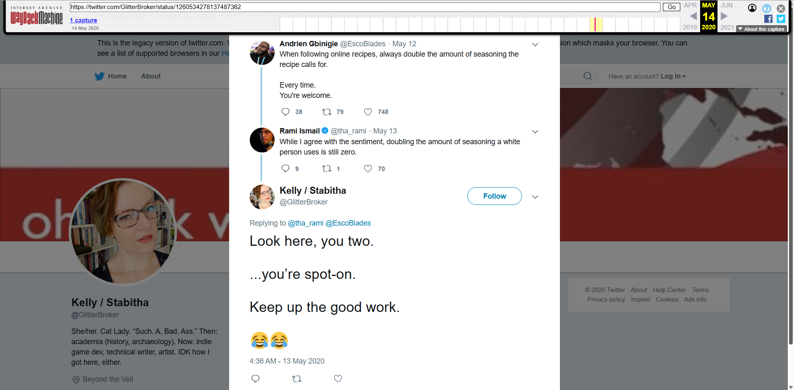Open Wayback user account icon

pos(752,8)
